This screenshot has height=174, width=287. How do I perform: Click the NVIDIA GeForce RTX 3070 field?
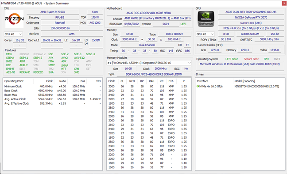pyautogui.click(x=251, y=17)
